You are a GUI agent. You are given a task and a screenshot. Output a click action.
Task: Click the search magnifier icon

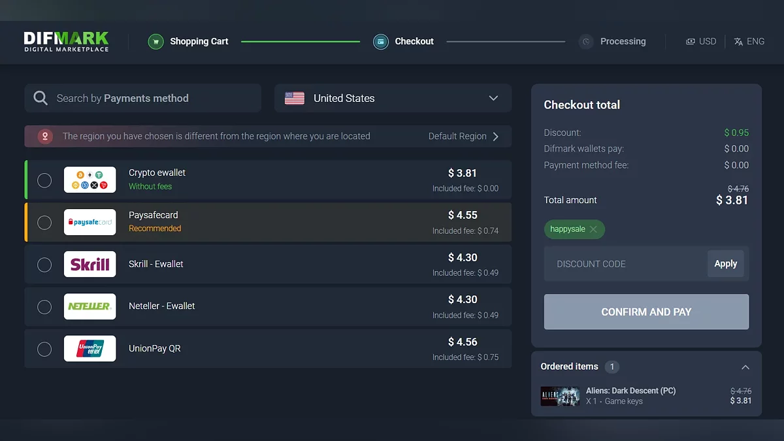click(x=41, y=98)
